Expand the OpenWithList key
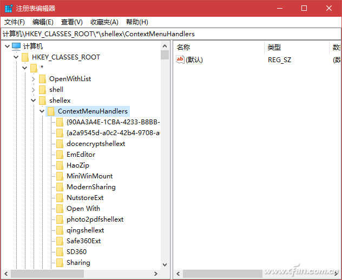 (33, 79)
